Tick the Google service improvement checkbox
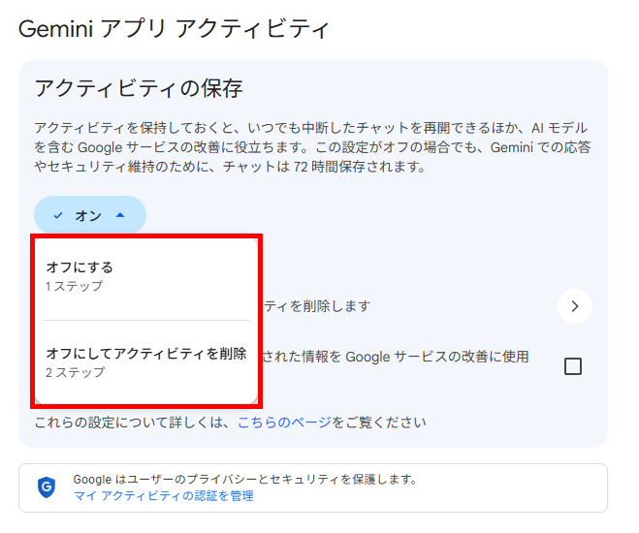639x533 pixels. pyautogui.click(x=573, y=366)
